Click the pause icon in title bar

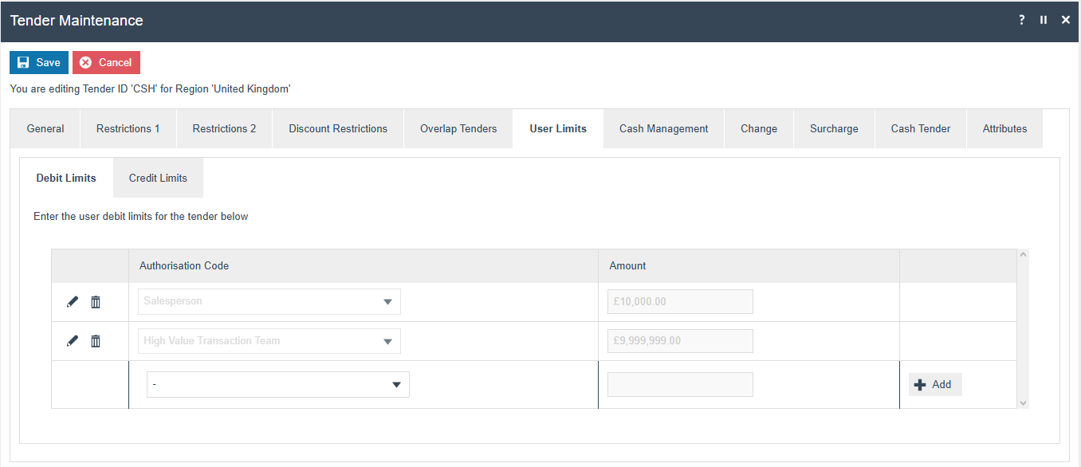click(x=1044, y=20)
